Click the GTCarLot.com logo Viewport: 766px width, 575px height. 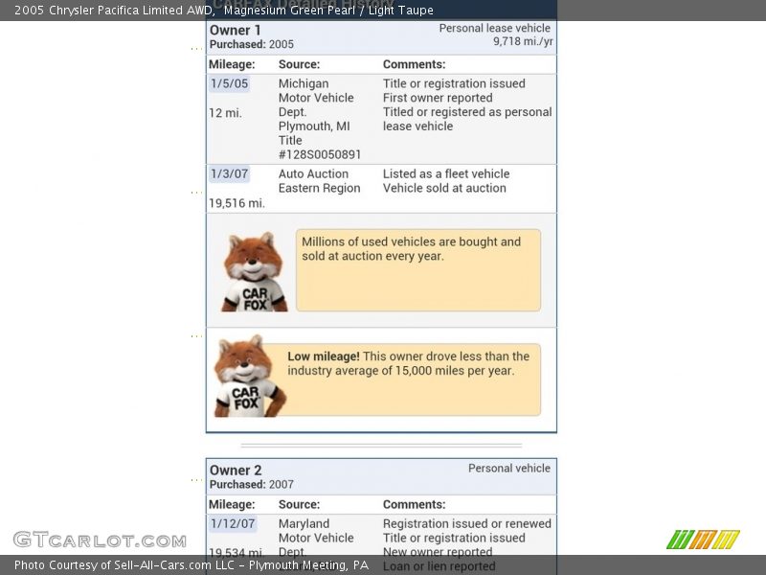(x=101, y=540)
